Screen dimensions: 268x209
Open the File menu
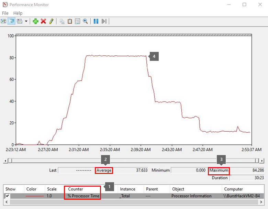pos(5,13)
